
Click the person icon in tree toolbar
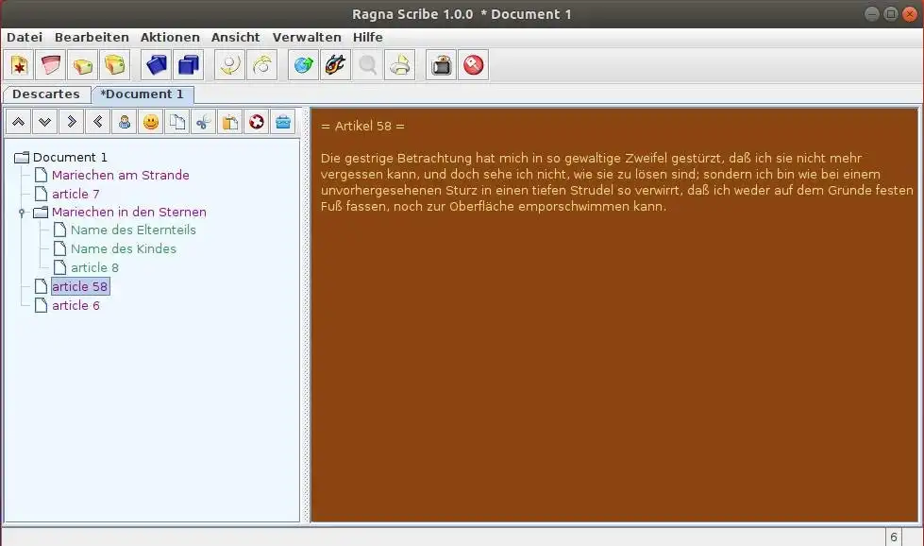point(125,122)
